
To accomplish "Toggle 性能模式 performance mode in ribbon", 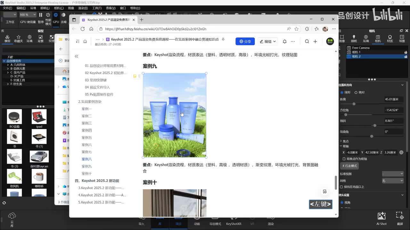I will point(48,19).
